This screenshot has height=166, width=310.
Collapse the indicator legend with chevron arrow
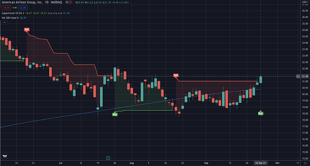[5, 22]
